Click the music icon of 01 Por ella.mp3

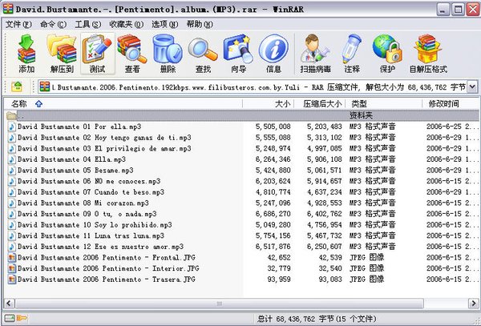12,127
